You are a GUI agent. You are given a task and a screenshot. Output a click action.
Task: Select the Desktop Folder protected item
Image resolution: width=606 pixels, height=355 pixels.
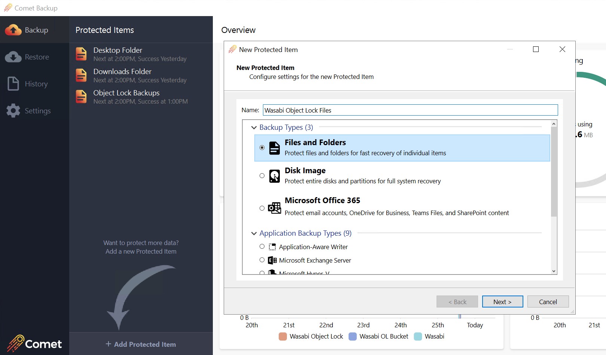[x=141, y=54]
